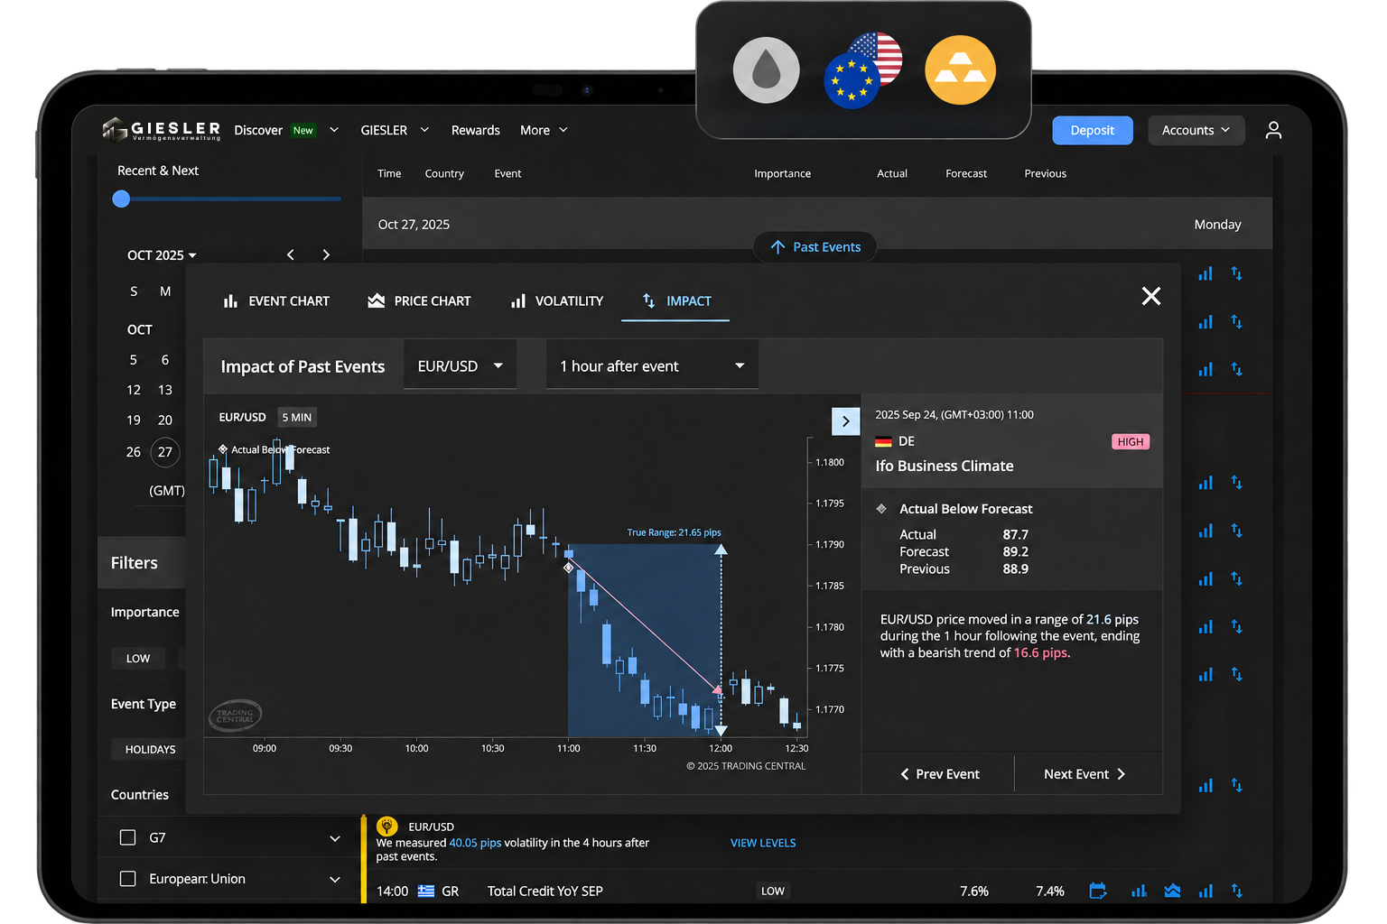The width and height of the screenshot is (1387, 924).
Task: Open impact arrows icon in GR Total Credit row
Action: click(1236, 891)
